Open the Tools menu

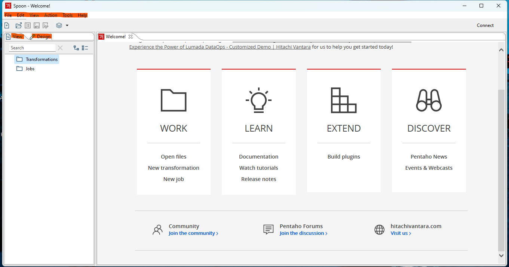[68, 15]
